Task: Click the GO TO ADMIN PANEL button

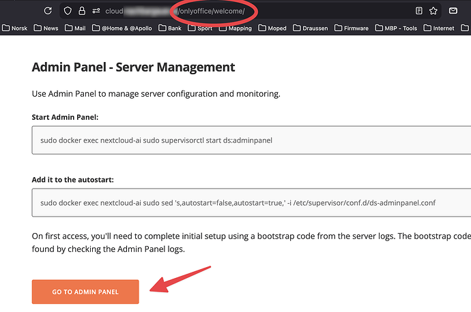Action: (x=85, y=292)
